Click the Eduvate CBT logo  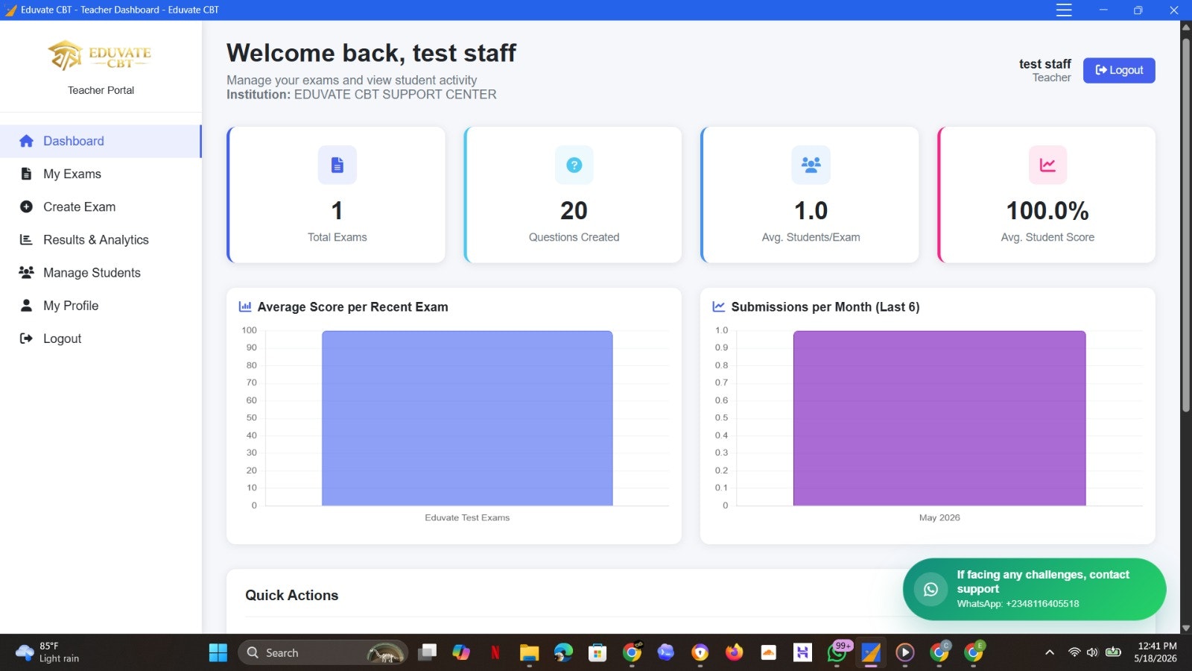click(101, 56)
